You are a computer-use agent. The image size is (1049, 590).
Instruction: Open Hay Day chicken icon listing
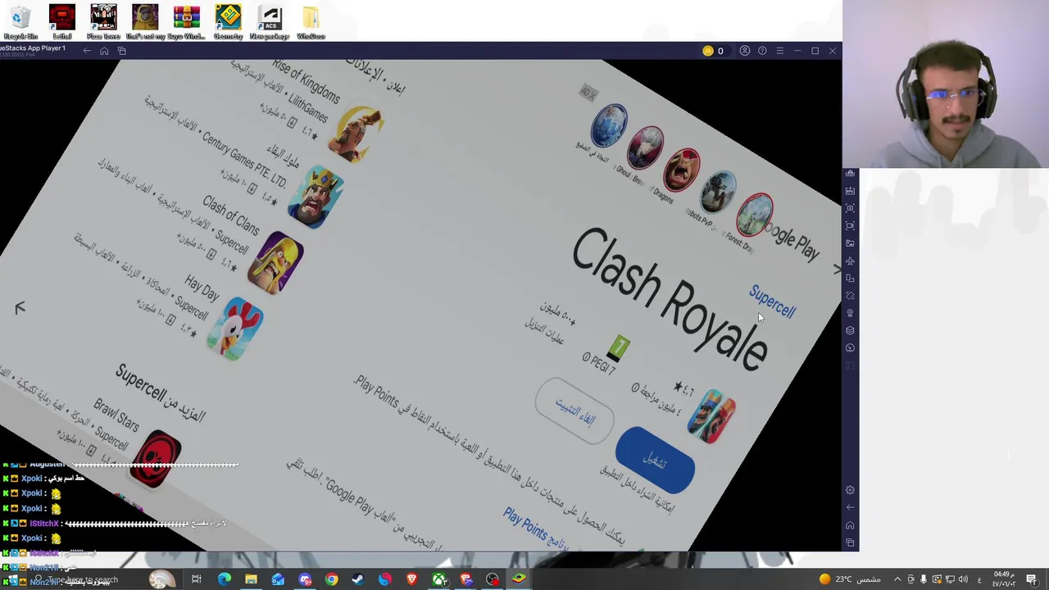coord(235,329)
